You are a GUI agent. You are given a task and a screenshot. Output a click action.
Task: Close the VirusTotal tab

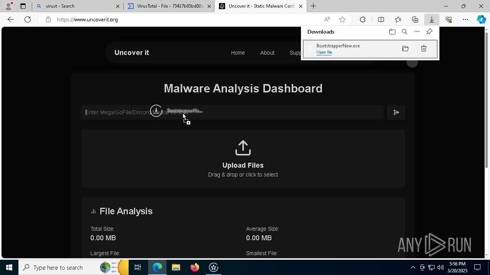pos(209,6)
